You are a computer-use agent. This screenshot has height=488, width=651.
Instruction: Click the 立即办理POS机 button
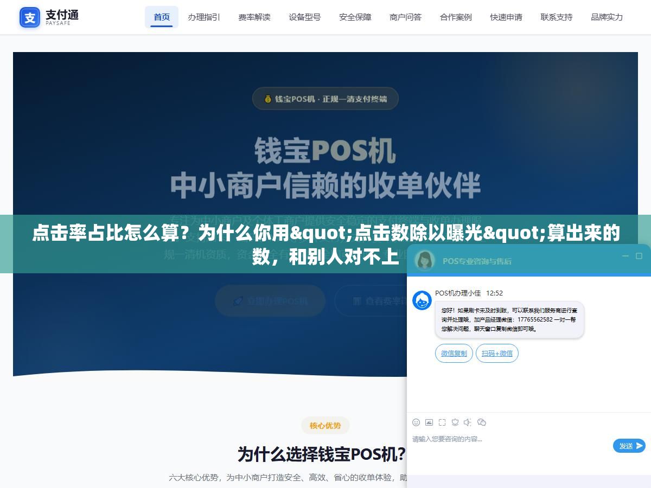tap(270, 301)
